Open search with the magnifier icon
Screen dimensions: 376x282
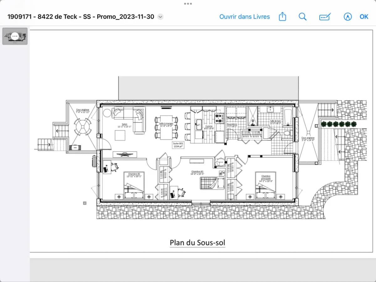pyautogui.click(x=302, y=17)
